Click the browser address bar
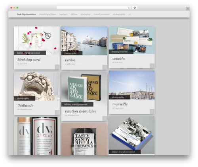Image resolution: width=198 pixels, height=167 pixels. coord(94,8)
